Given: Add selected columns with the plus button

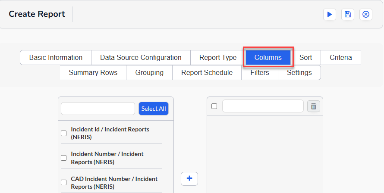Looking at the screenshot, I should click(x=189, y=178).
